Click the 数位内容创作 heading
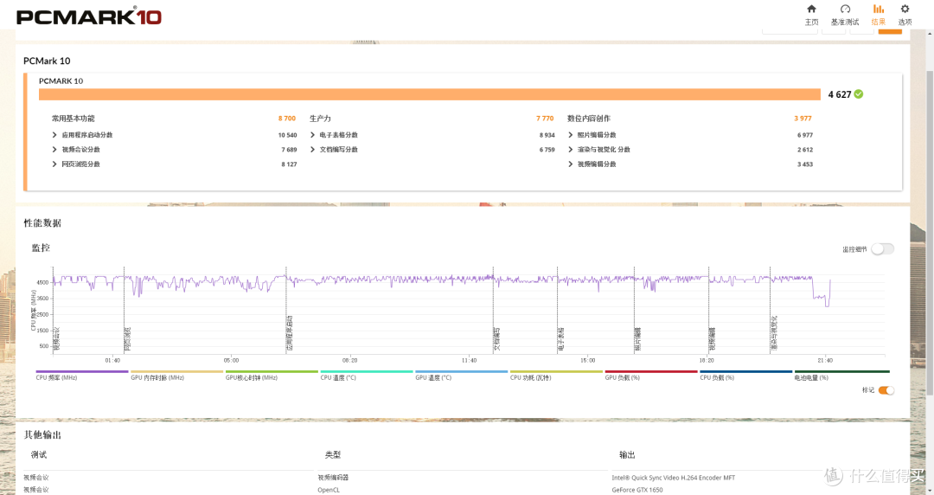Screen dimensions: 934x495 pos(589,119)
